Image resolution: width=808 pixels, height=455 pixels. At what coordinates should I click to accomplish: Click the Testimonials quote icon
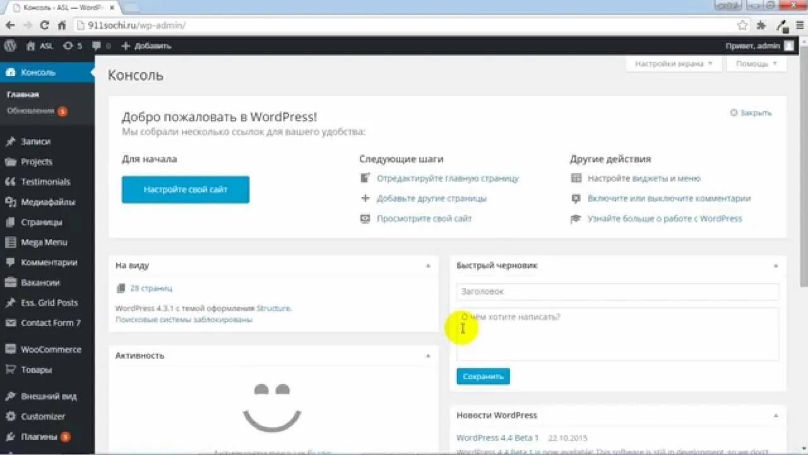[10, 181]
